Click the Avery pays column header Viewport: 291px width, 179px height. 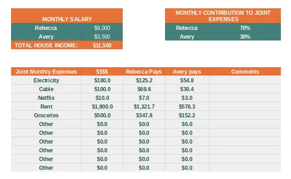(x=187, y=71)
